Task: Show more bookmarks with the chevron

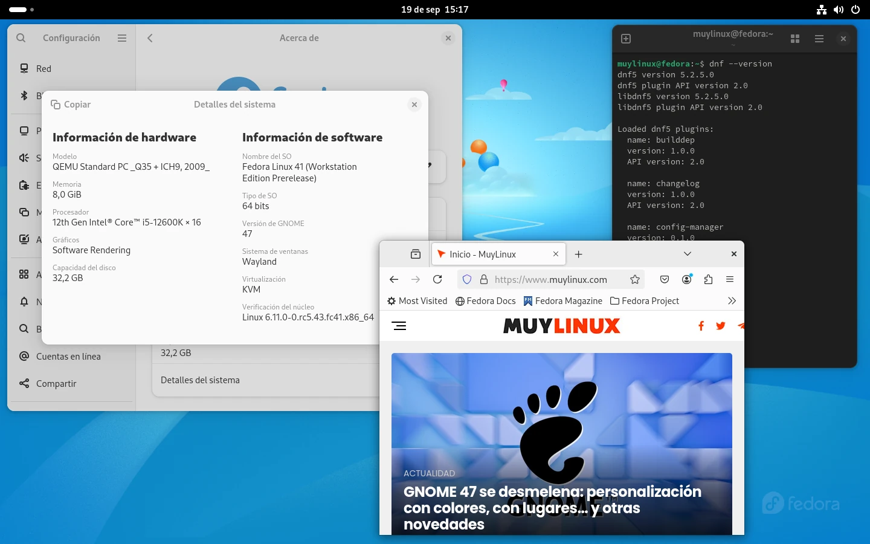Action: click(732, 301)
